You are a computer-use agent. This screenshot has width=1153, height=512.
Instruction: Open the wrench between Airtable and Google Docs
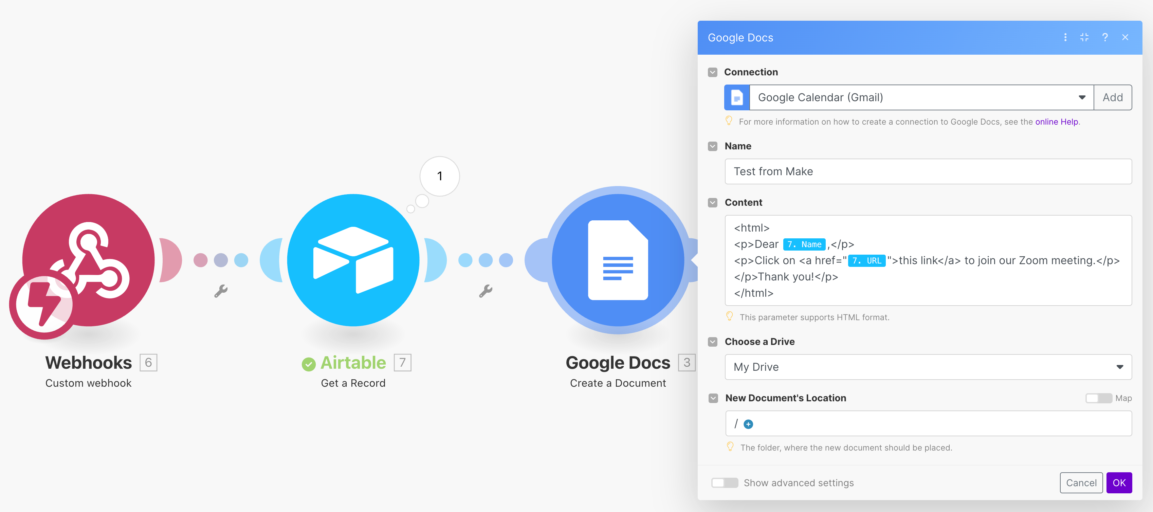486,291
